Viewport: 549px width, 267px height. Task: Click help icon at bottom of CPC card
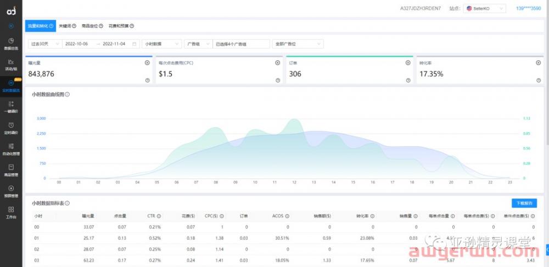(x=278, y=81)
